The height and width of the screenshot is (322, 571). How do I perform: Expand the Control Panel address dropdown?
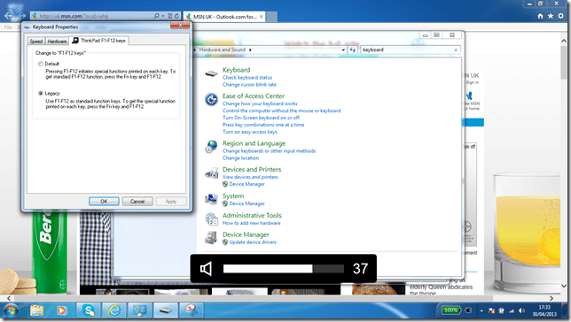(343, 50)
